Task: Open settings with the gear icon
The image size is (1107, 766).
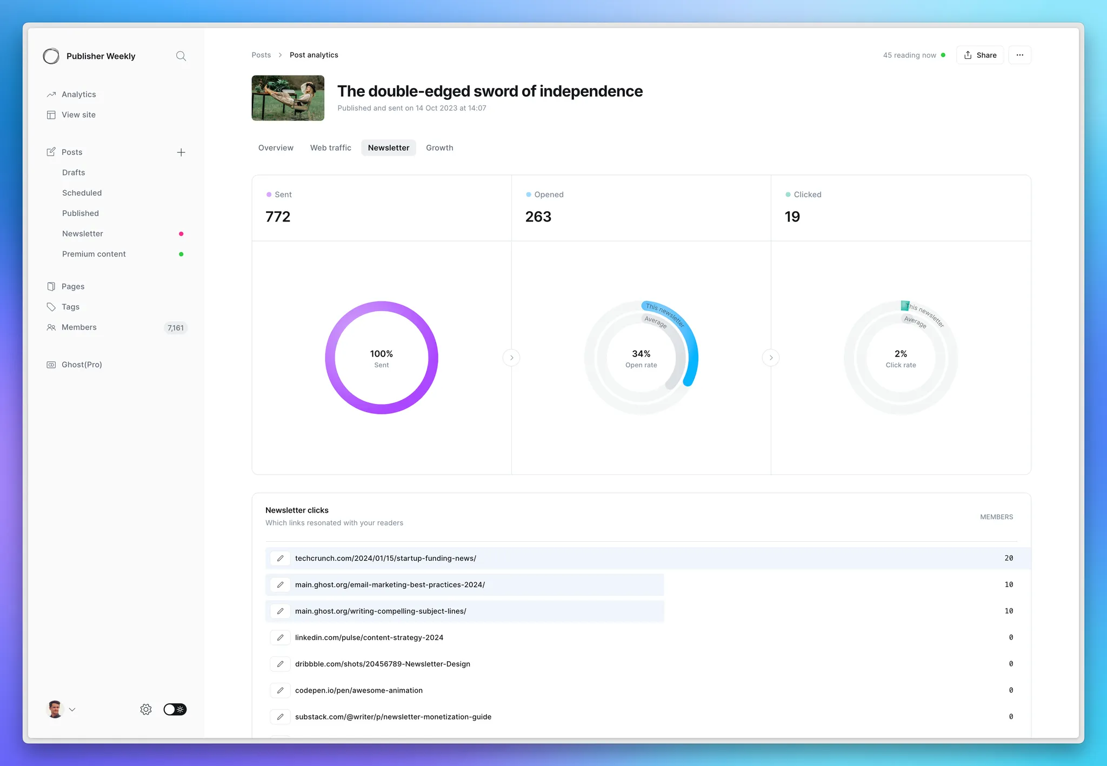Action: point(146,709)
